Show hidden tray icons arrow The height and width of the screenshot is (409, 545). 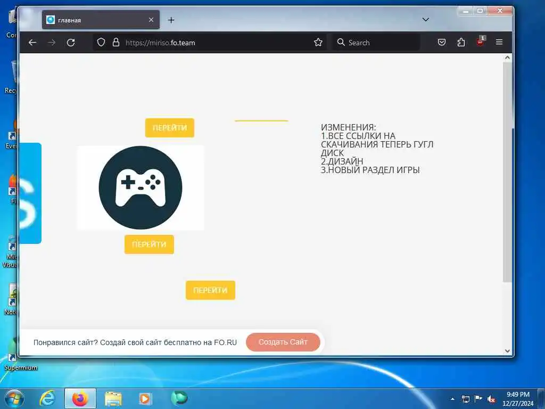click(x=452, y=399)
